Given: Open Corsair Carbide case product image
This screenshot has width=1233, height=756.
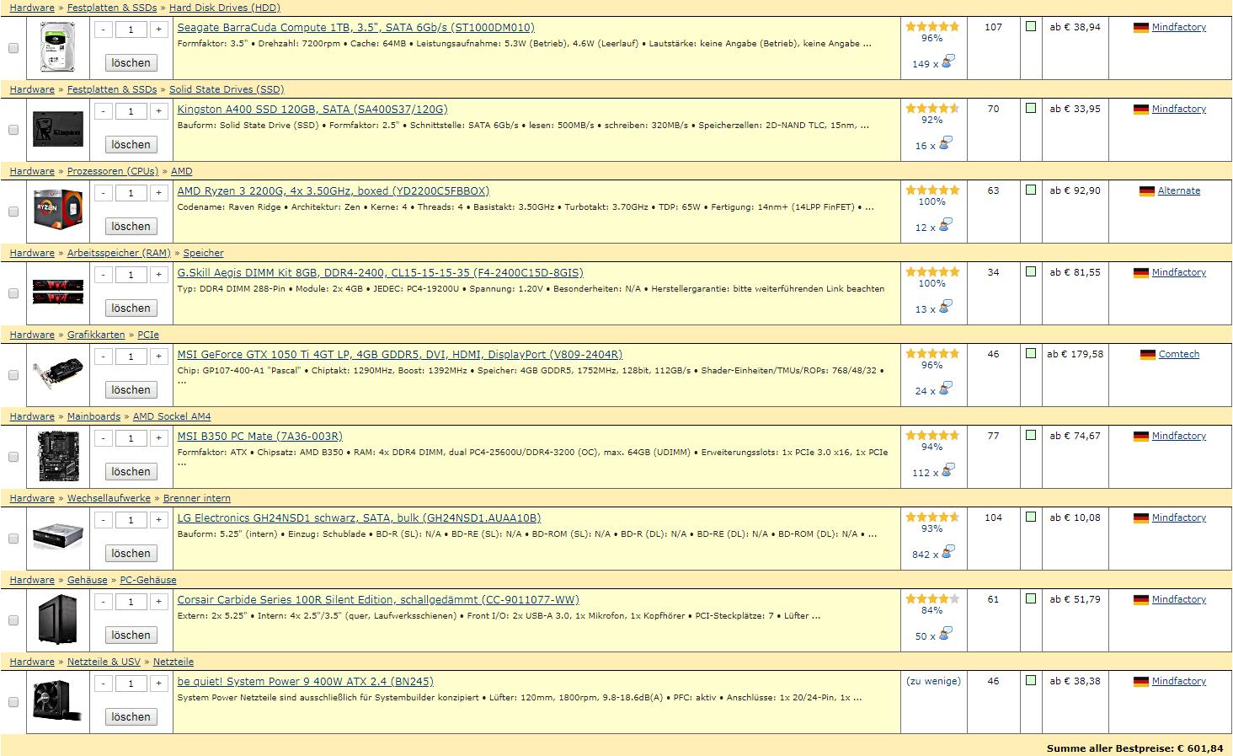Looking at the screenshot, I should coord(58,619).
